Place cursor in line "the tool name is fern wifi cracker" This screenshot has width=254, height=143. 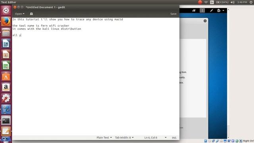(41, 25)
